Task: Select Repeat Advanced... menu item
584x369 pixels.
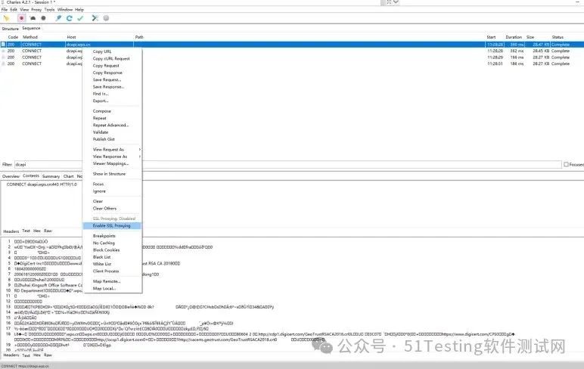Action: click(x=110, y=125)
